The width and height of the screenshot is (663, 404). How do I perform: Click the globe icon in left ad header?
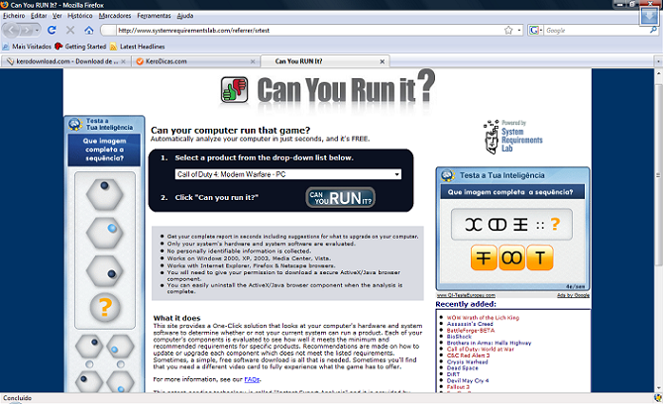(x=75, y=124)
